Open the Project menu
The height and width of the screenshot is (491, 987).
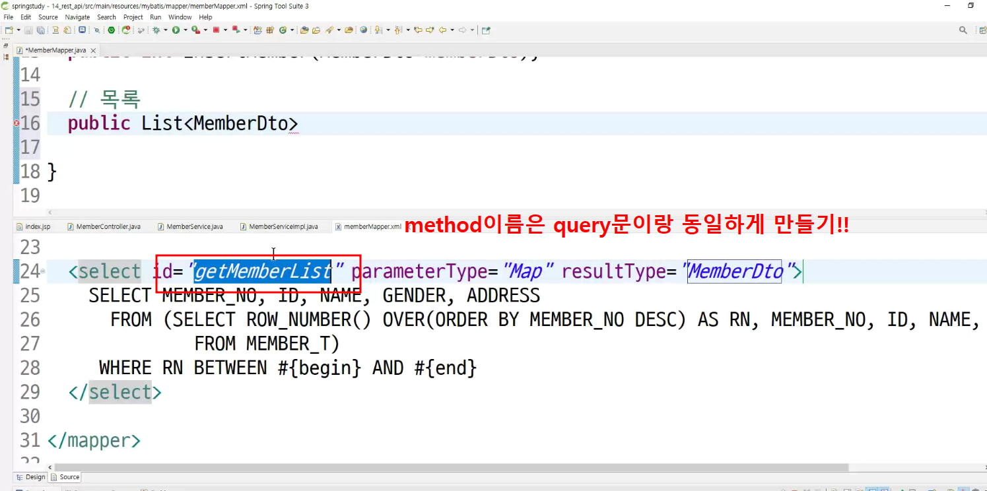coord(133,17)
